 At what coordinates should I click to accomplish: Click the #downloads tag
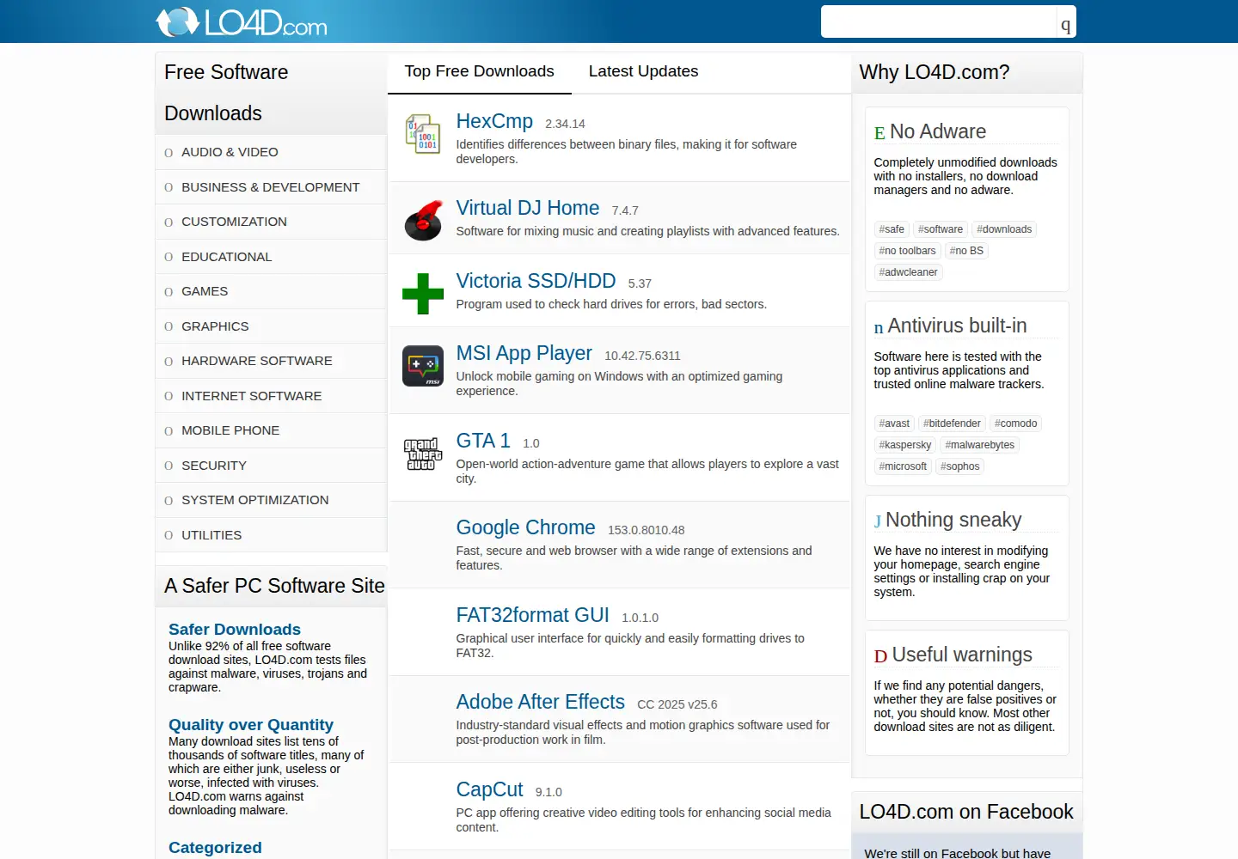pos(1004,229)
